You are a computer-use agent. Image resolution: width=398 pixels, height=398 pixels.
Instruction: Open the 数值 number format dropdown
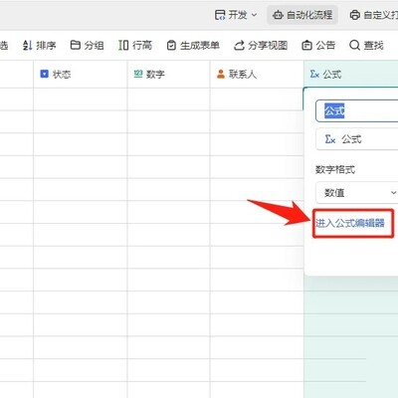point(357,192)
